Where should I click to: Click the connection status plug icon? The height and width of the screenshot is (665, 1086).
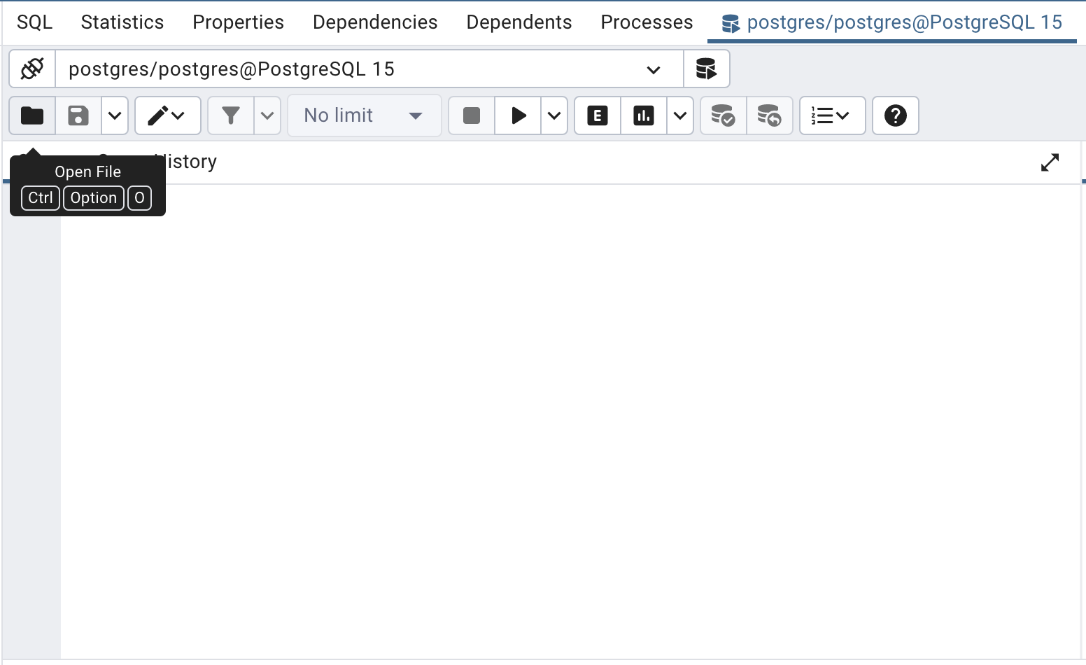pos(32,69)
